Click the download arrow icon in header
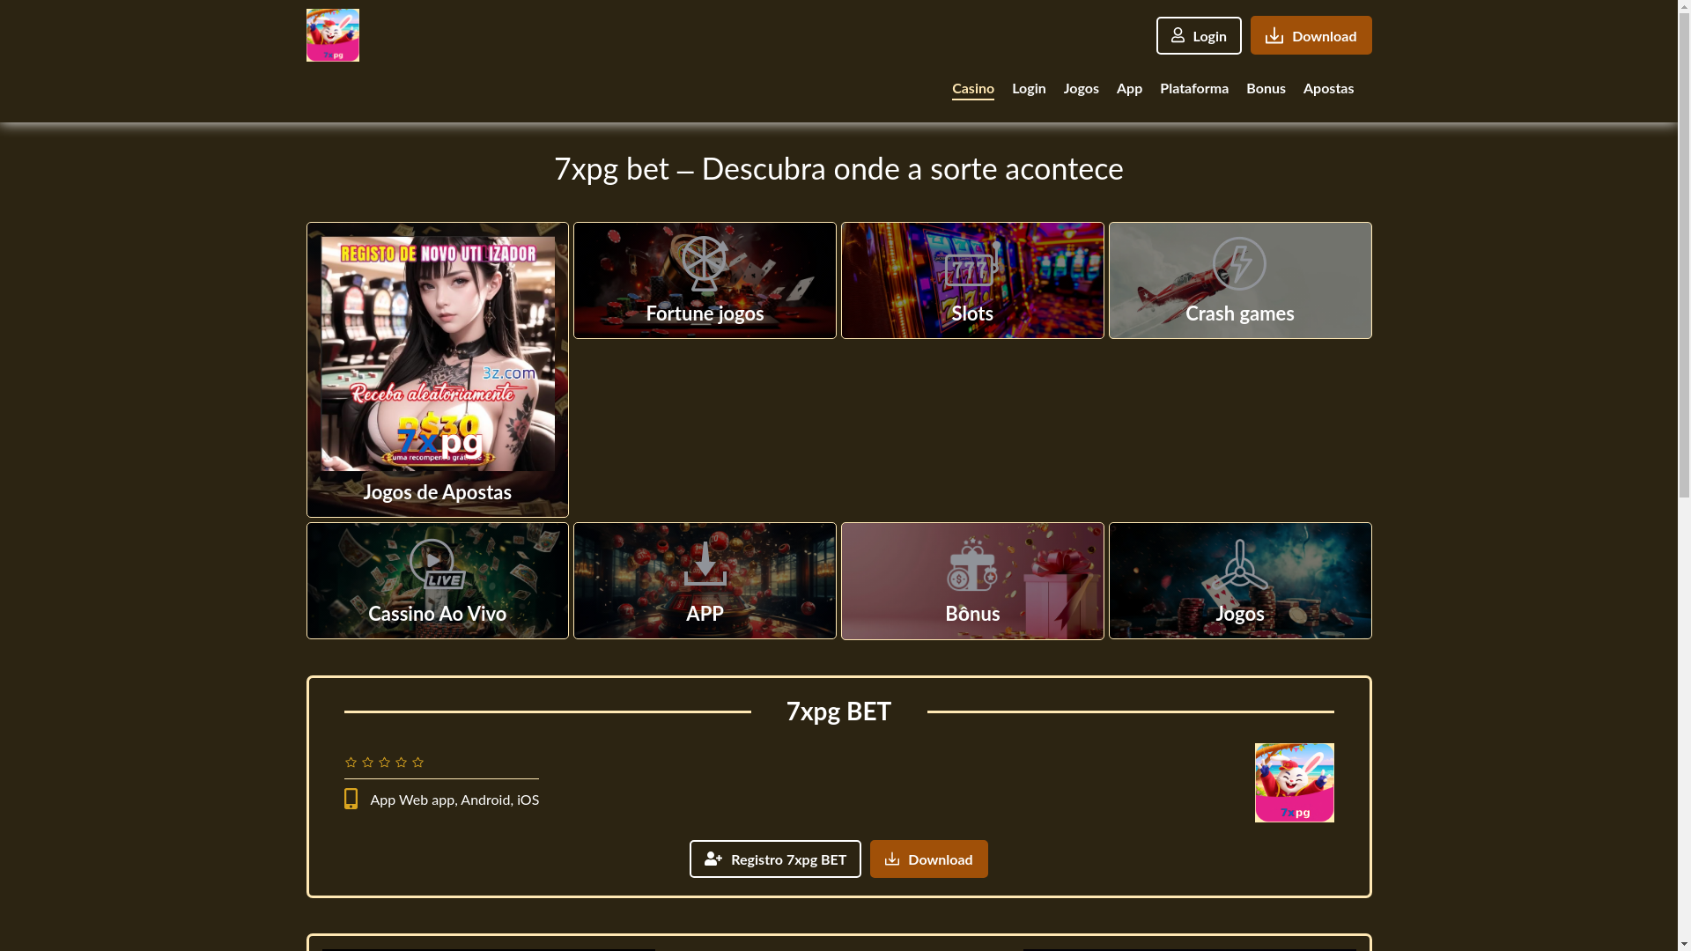The height and width of the screenshot is (951, 1691). pyautogui.click(x=1274, y=36)
